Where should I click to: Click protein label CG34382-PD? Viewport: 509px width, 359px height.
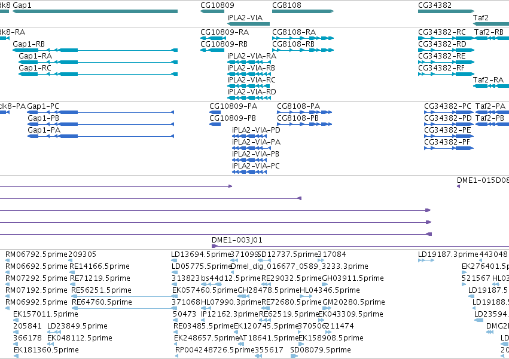[x=448, y=118]
